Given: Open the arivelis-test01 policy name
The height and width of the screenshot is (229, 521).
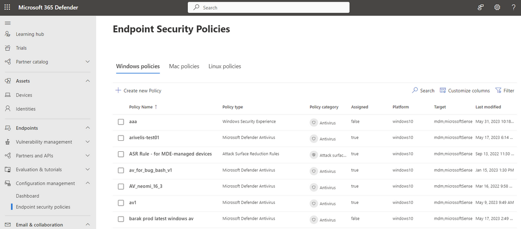Looking at the screenshot, I should tap(144, 138).
